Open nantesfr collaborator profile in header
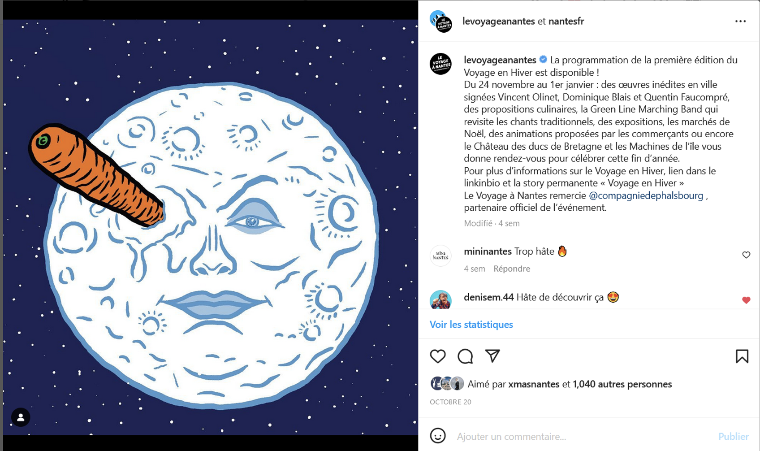This screenshot has width=760, height=451. coord(566,21)
